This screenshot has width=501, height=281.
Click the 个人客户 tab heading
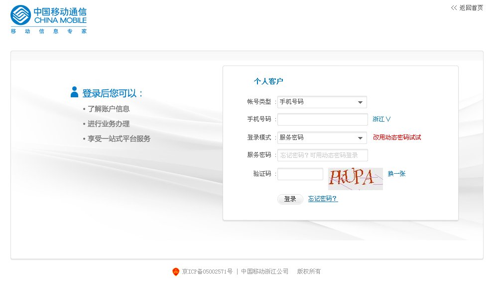(268, 81)
